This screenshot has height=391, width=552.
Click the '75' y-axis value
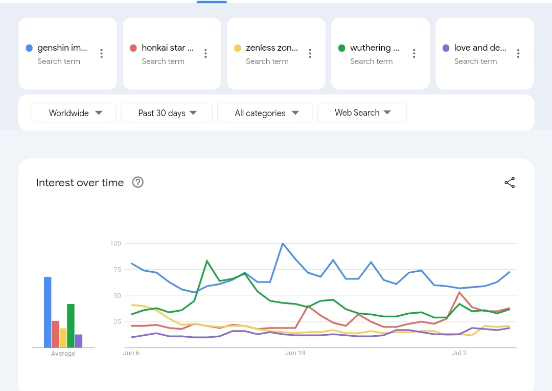click(x=117, y=269)
